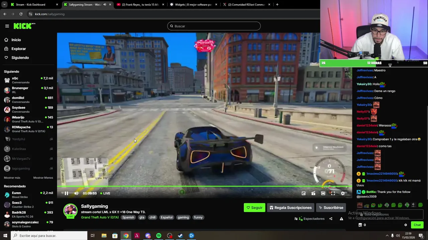Select the Spanish tag

tap(128, 217)
